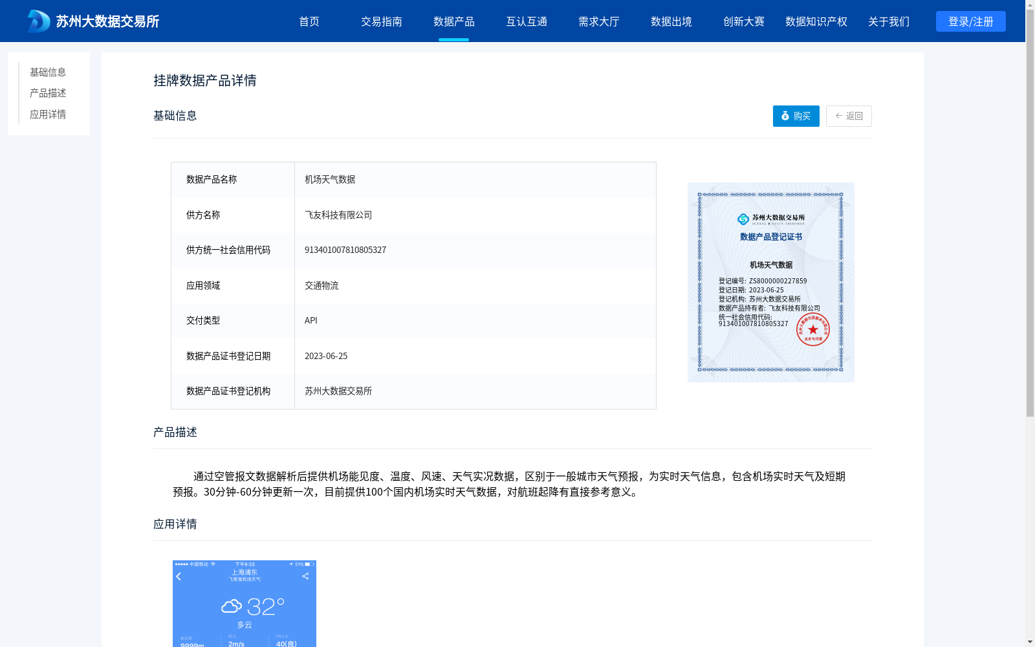The width and height of the screenshot is (1035, 647).
Task: Click the 供方统一社会信用代码 row label
Action: (228, 250)
